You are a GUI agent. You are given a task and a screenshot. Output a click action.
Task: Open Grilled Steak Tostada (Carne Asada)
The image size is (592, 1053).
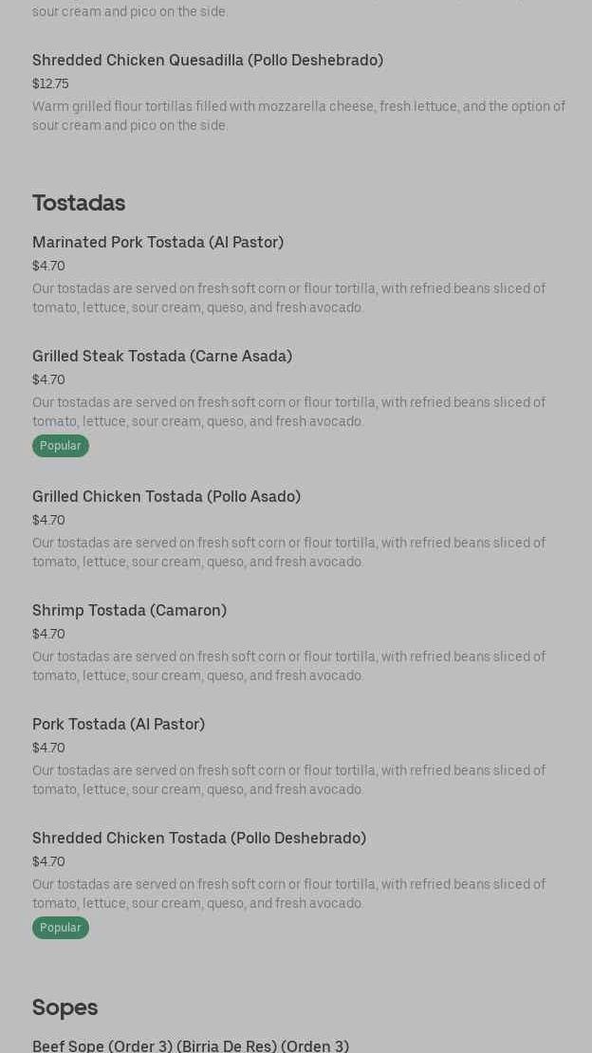click(x=162, y=357)
